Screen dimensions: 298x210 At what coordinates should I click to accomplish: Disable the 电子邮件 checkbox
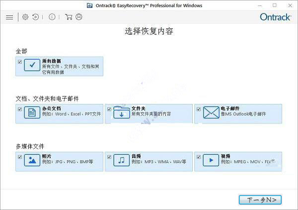tap(199, 109)
